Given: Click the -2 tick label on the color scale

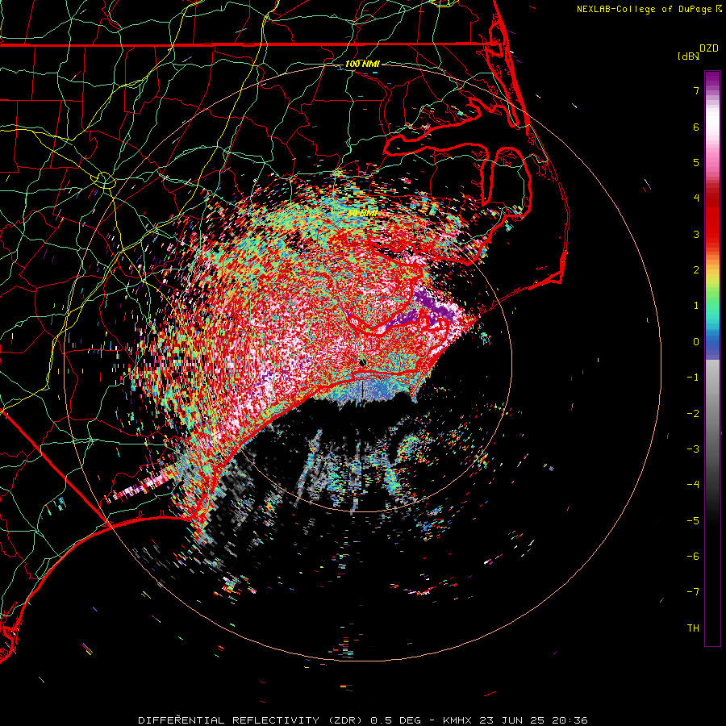Looking at the screenshot, I should 693,414.
